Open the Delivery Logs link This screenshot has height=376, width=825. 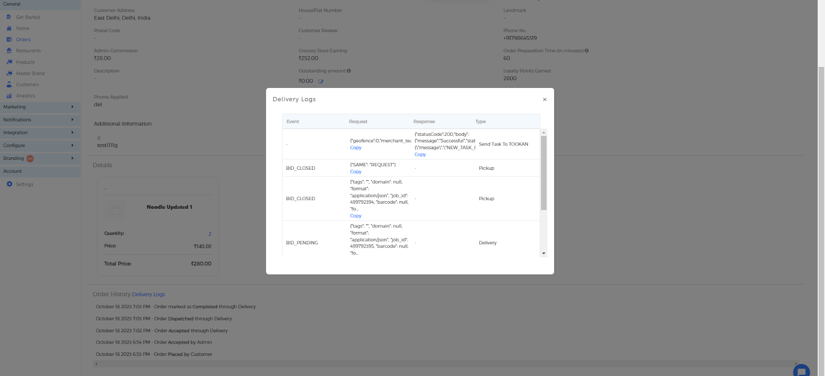pyautogui.click(x=148, y=295)
